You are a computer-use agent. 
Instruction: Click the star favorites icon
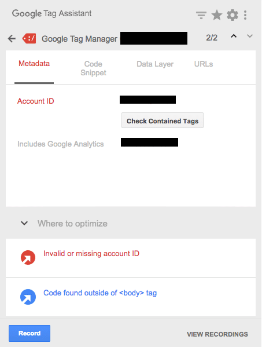click(217, 15)
